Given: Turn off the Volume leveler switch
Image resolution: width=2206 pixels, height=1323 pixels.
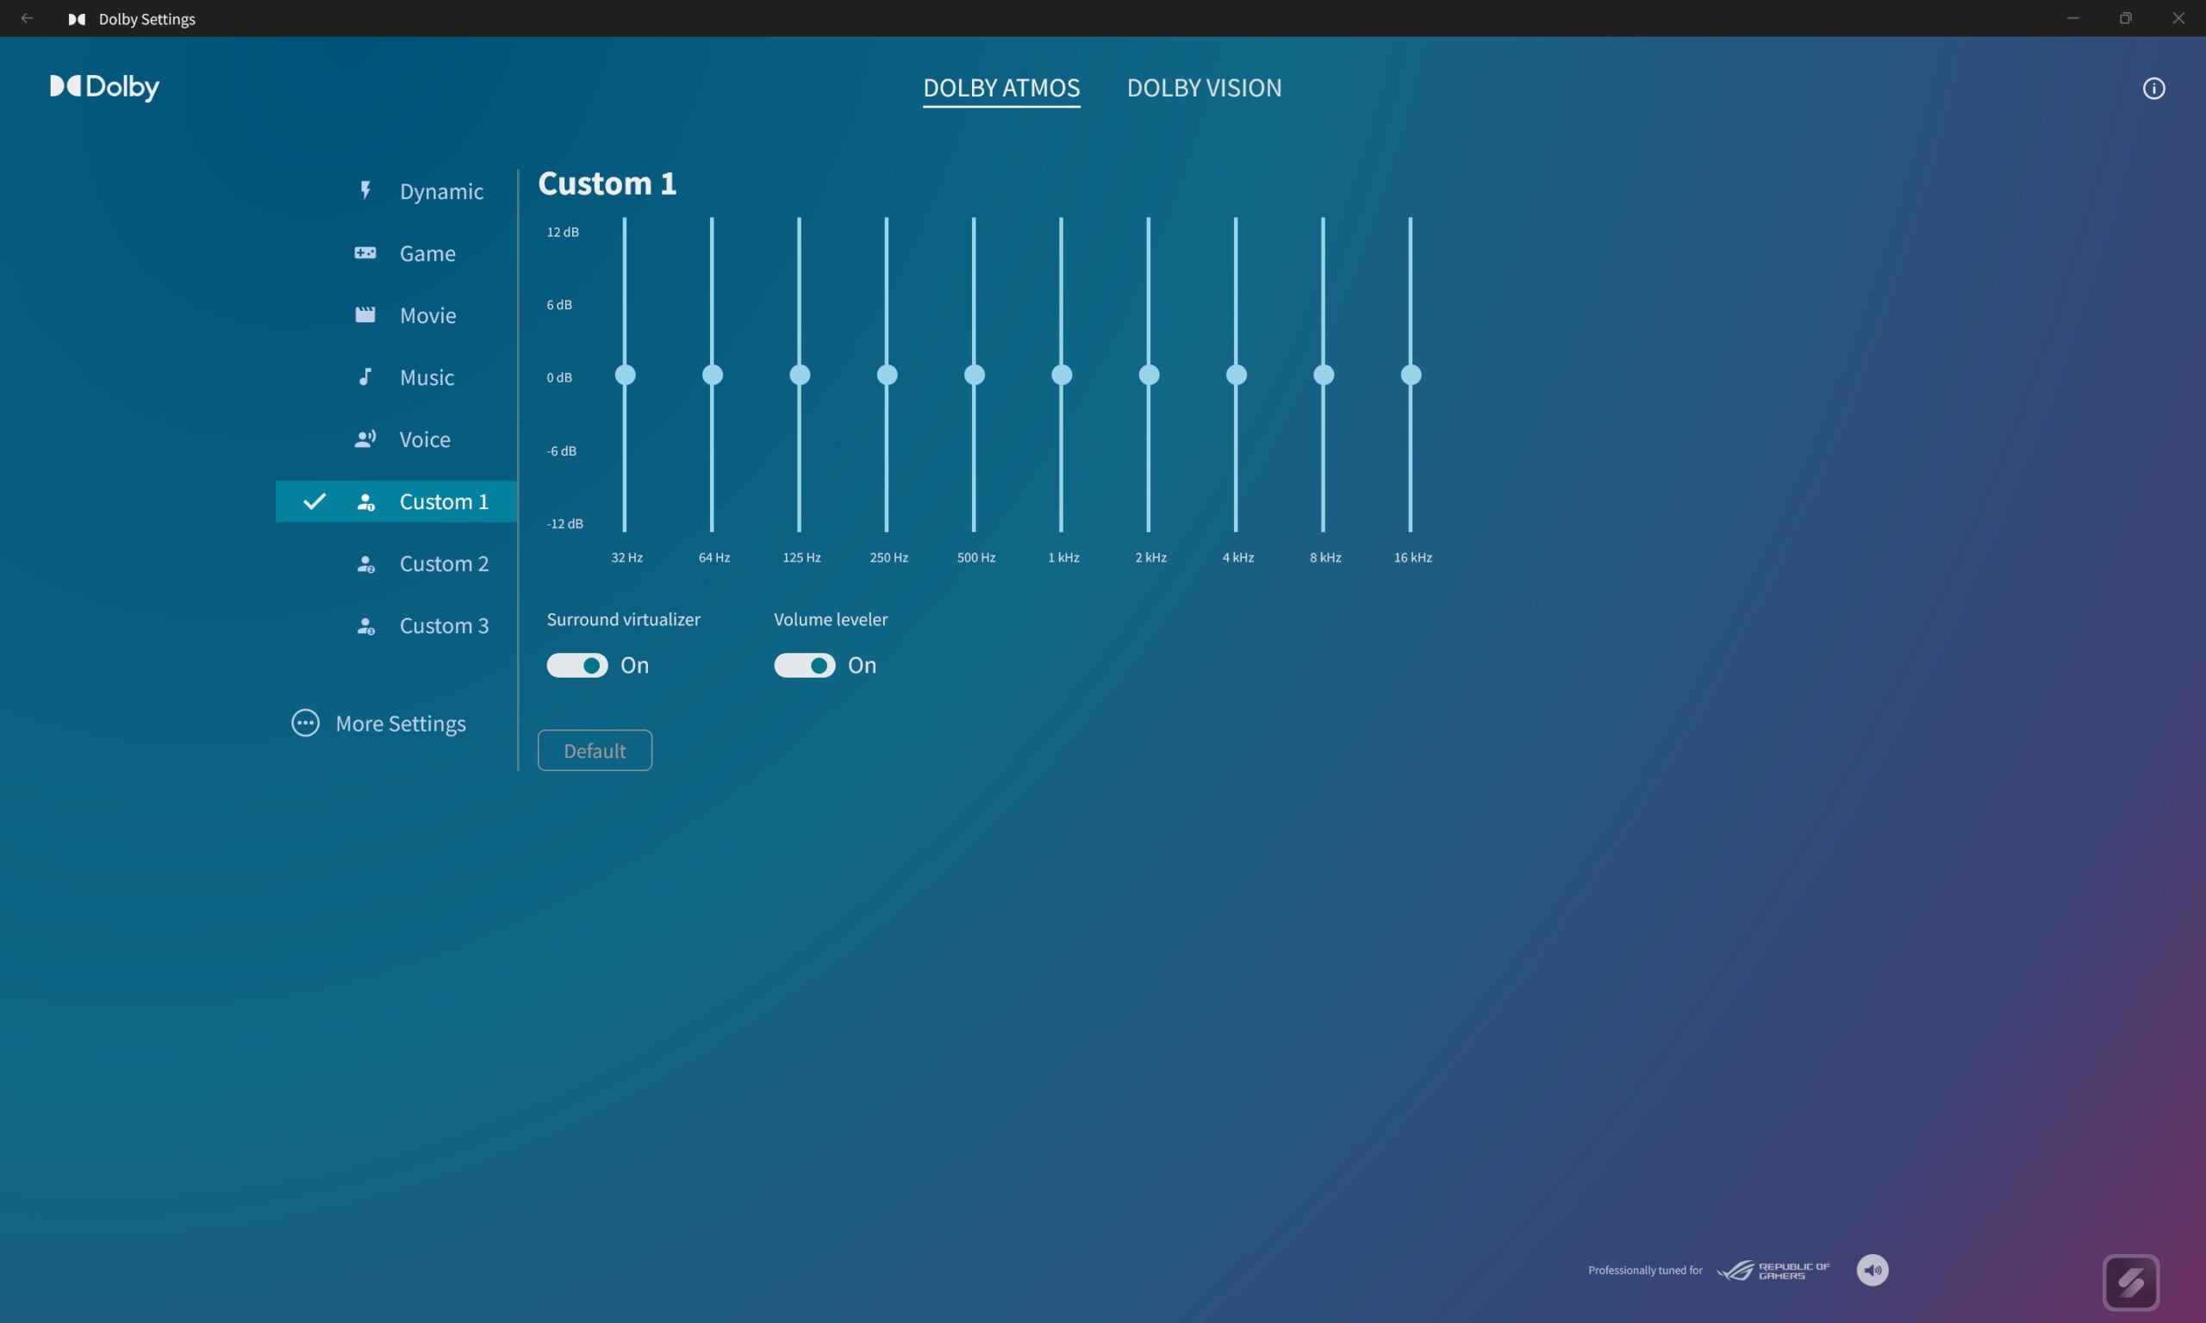Looking at the screenshot, I should tap(804, 665).
